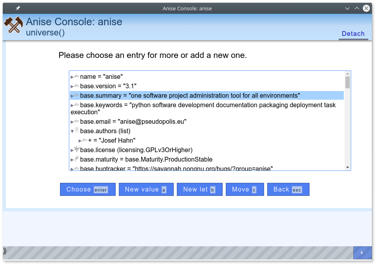Viewport: 377px width, 266px height.
Task: Click the Choose button
Action: pos(88,190)
